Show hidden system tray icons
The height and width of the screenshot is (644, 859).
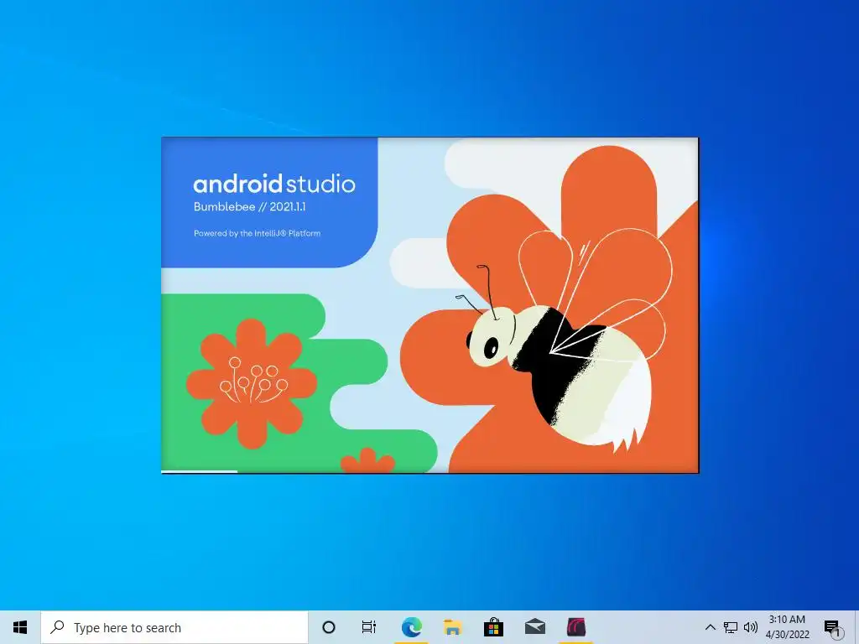[x=710, y=627]
